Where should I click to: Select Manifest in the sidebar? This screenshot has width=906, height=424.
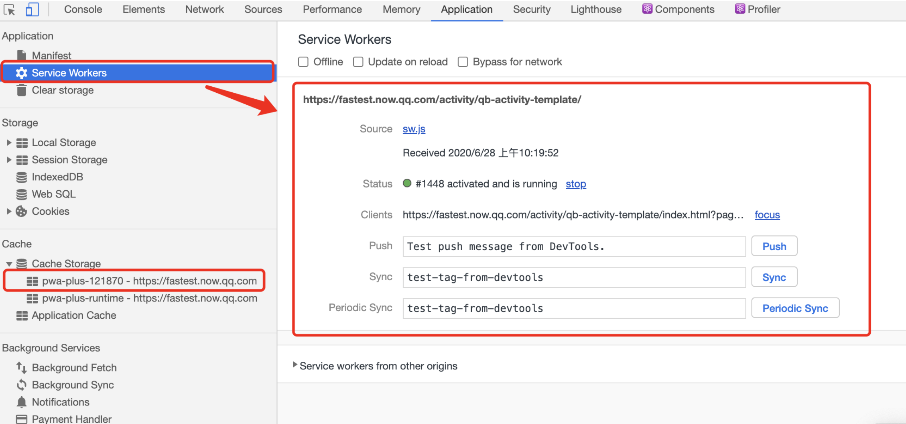click(x=51, y=55)
